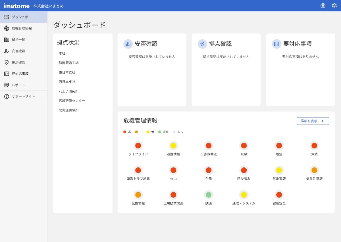Click the 安否確認 card icon
This screenshot has height=242, width=341.
tap(128, 44)
